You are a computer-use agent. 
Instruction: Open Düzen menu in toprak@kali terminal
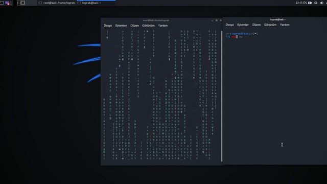256,25
